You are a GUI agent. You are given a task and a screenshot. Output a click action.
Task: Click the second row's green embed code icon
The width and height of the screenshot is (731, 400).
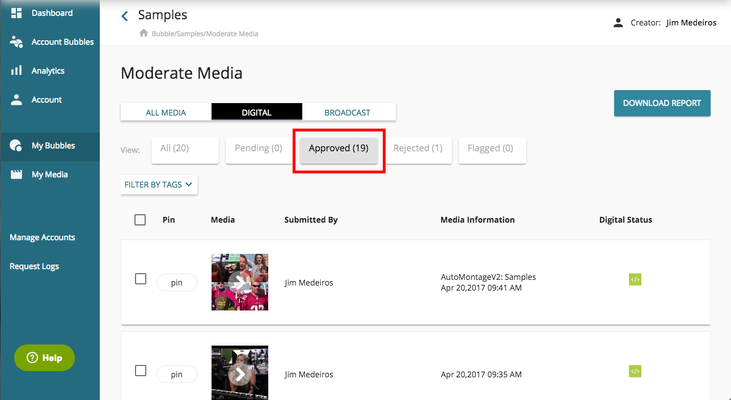pos(635,371)
